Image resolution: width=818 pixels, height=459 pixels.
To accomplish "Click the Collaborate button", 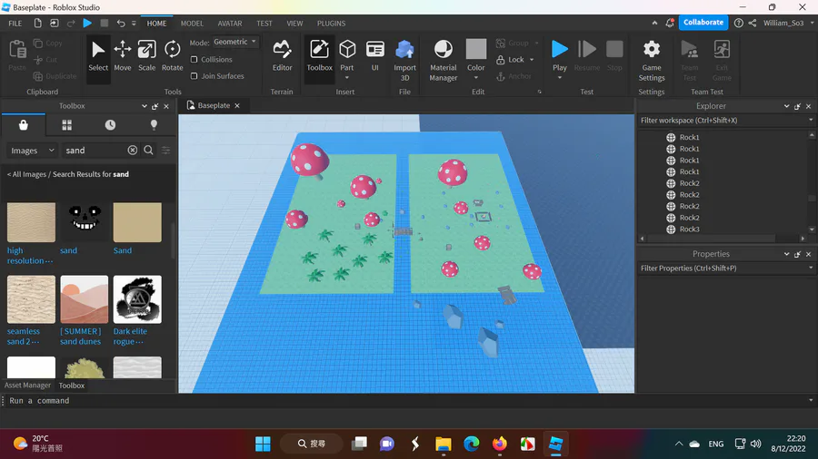I will [x=703, y=23].
